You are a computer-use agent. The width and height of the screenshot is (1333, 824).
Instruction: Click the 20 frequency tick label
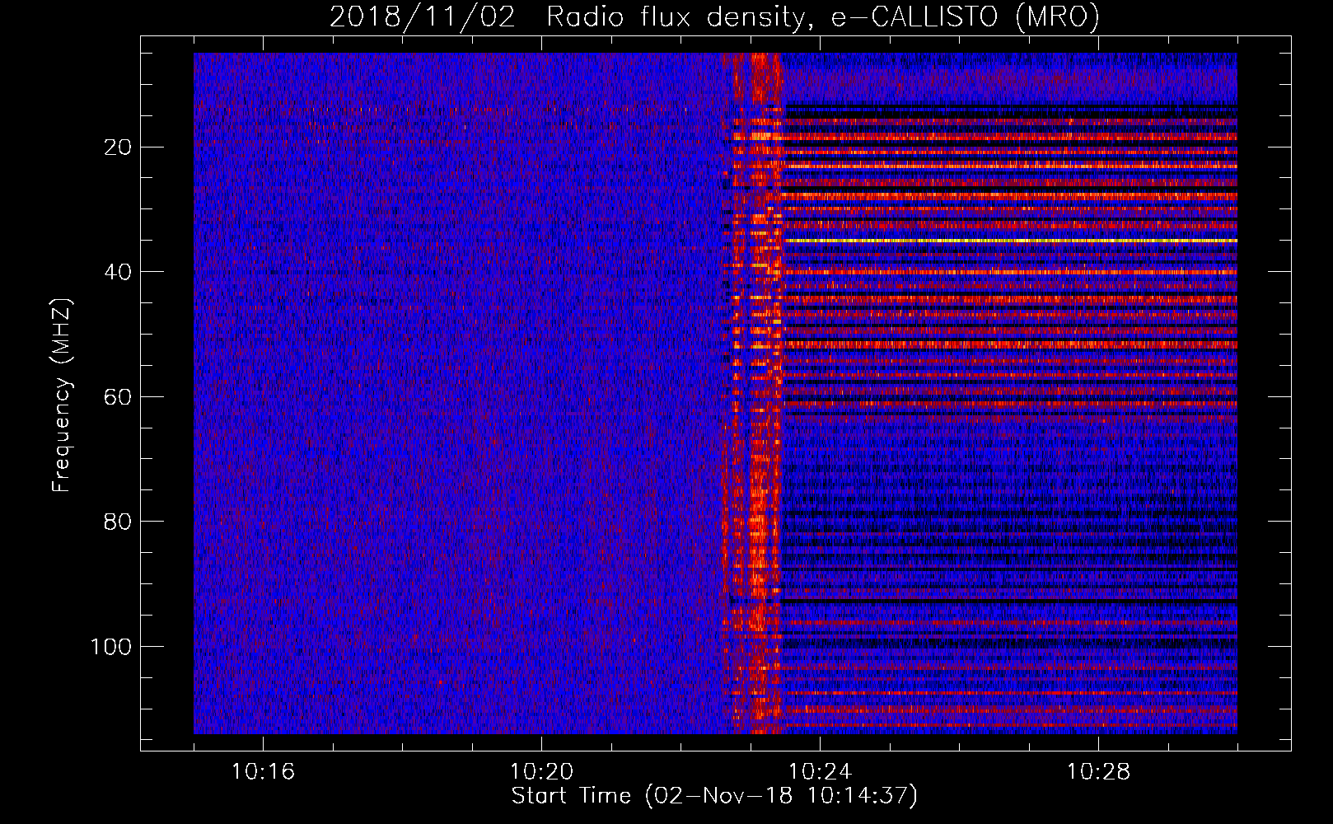119,147
